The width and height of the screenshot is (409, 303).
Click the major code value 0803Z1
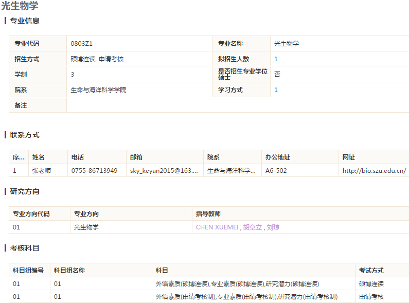(81, 44)
